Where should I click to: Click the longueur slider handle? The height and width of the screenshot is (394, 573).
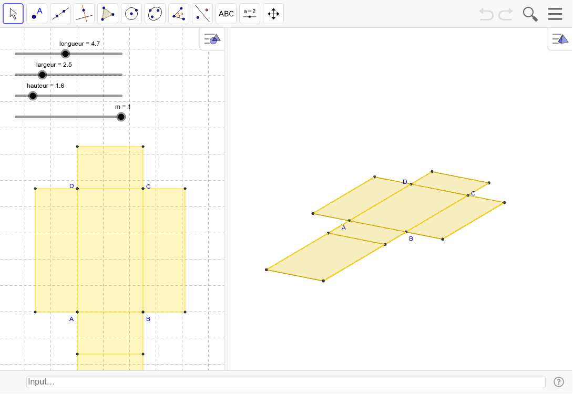(65, 54)
